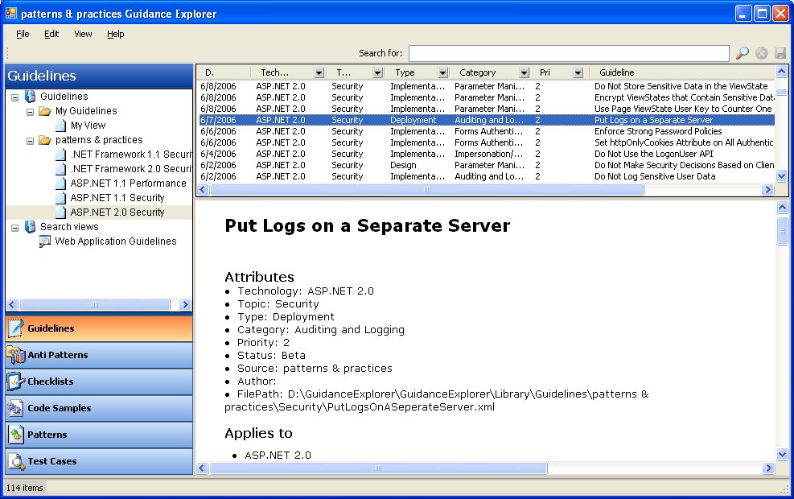
Task: Collapse the patterns & practices folder node
Action: click(x=31, y=140)
